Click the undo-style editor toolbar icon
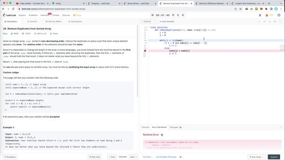This screenshot has height=160, width=285. pos(270,22)
